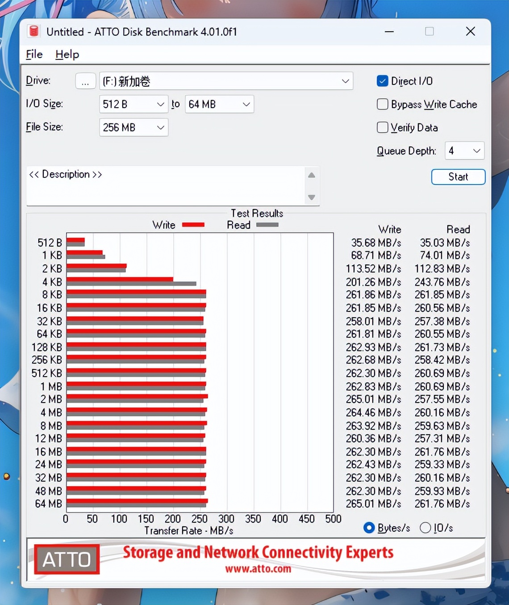Open the 64 MB maximum I/O size dropdown
509x605 pixels.
pos(219,104)
